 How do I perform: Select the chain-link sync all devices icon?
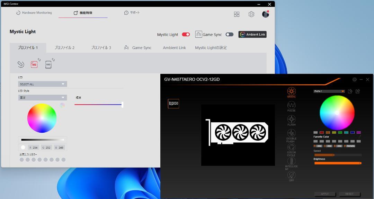click(x=21, y=65)
